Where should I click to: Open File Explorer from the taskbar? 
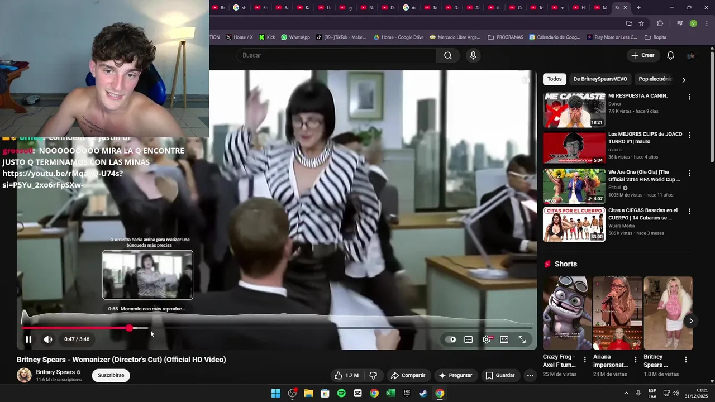[308, 393]
